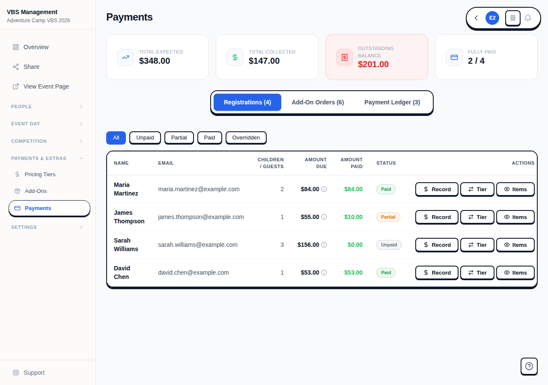The height and width of the screenshot is (385, 548).
Task: Click the E2 avatar badge
Action: (492, 18)
